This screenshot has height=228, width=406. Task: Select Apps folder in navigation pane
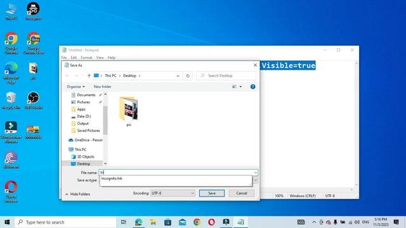[81, 110]
